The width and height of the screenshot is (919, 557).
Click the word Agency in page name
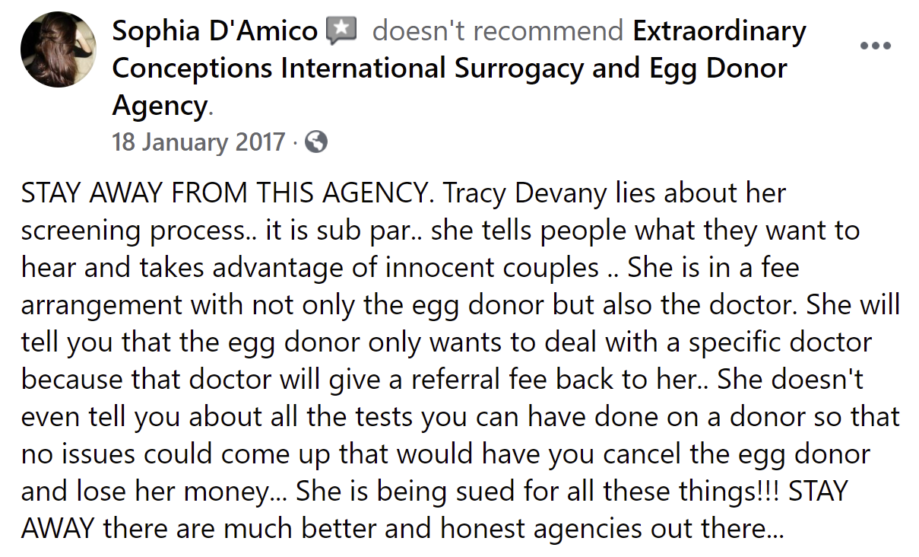click(159, 106)
